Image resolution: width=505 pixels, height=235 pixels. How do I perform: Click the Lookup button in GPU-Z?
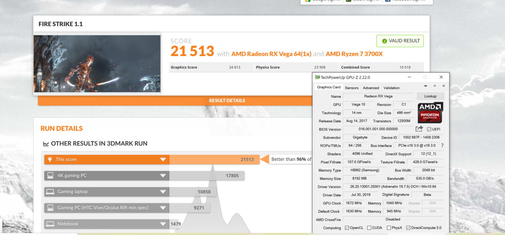pyautogui.click(x=430, y=96)
